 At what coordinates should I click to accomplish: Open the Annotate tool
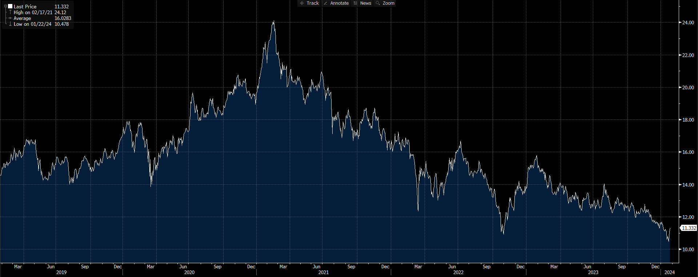[x=336, y=3]
